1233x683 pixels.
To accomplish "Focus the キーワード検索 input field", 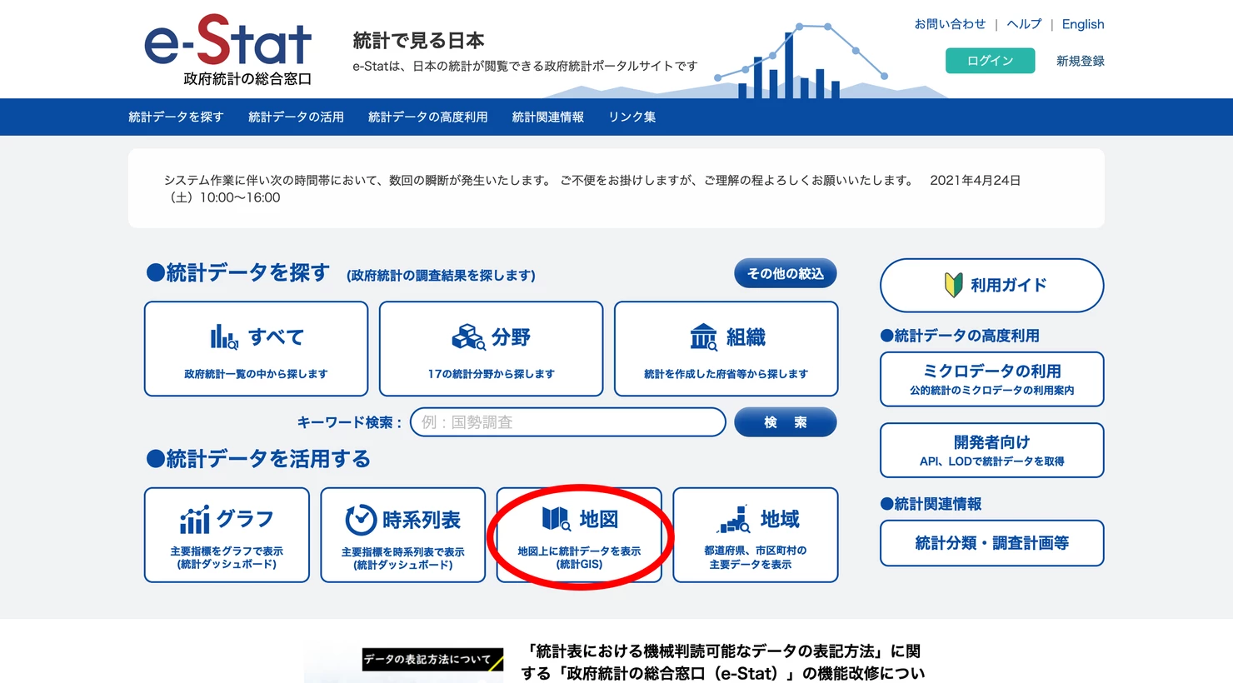I will (568, 422).
